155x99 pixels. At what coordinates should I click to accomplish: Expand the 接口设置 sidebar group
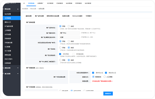click(x=12, y=74)
